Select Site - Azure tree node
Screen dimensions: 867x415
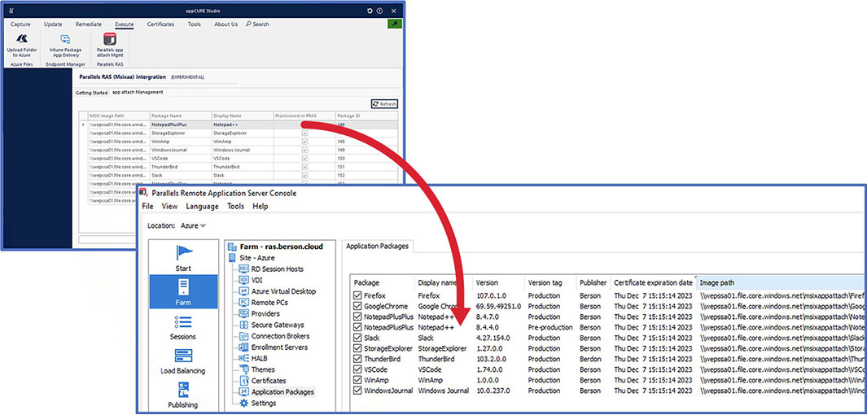(x=251, y=257)
